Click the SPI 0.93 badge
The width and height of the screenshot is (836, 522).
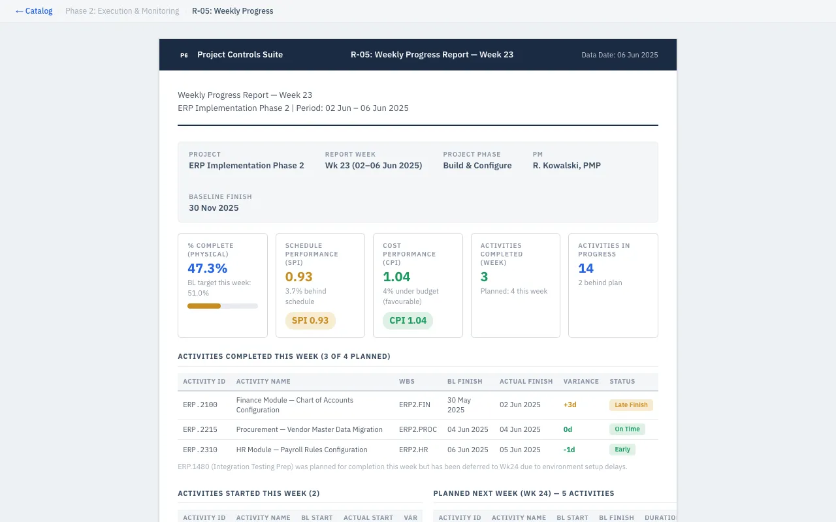[x=310, y=320]
